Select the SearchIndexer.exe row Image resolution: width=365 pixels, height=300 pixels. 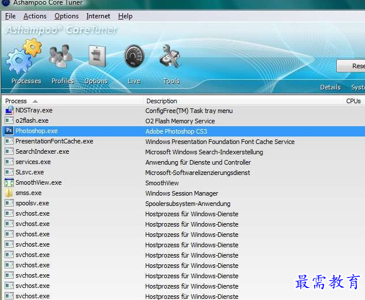[x=184, y=151]
